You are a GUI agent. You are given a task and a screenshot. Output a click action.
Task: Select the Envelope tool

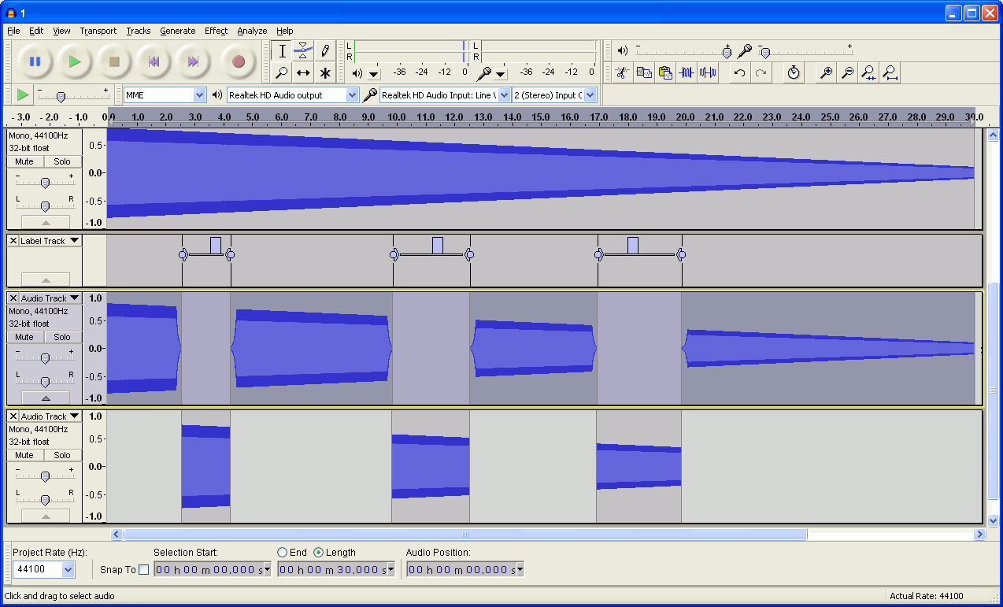[x=303, y=51]
